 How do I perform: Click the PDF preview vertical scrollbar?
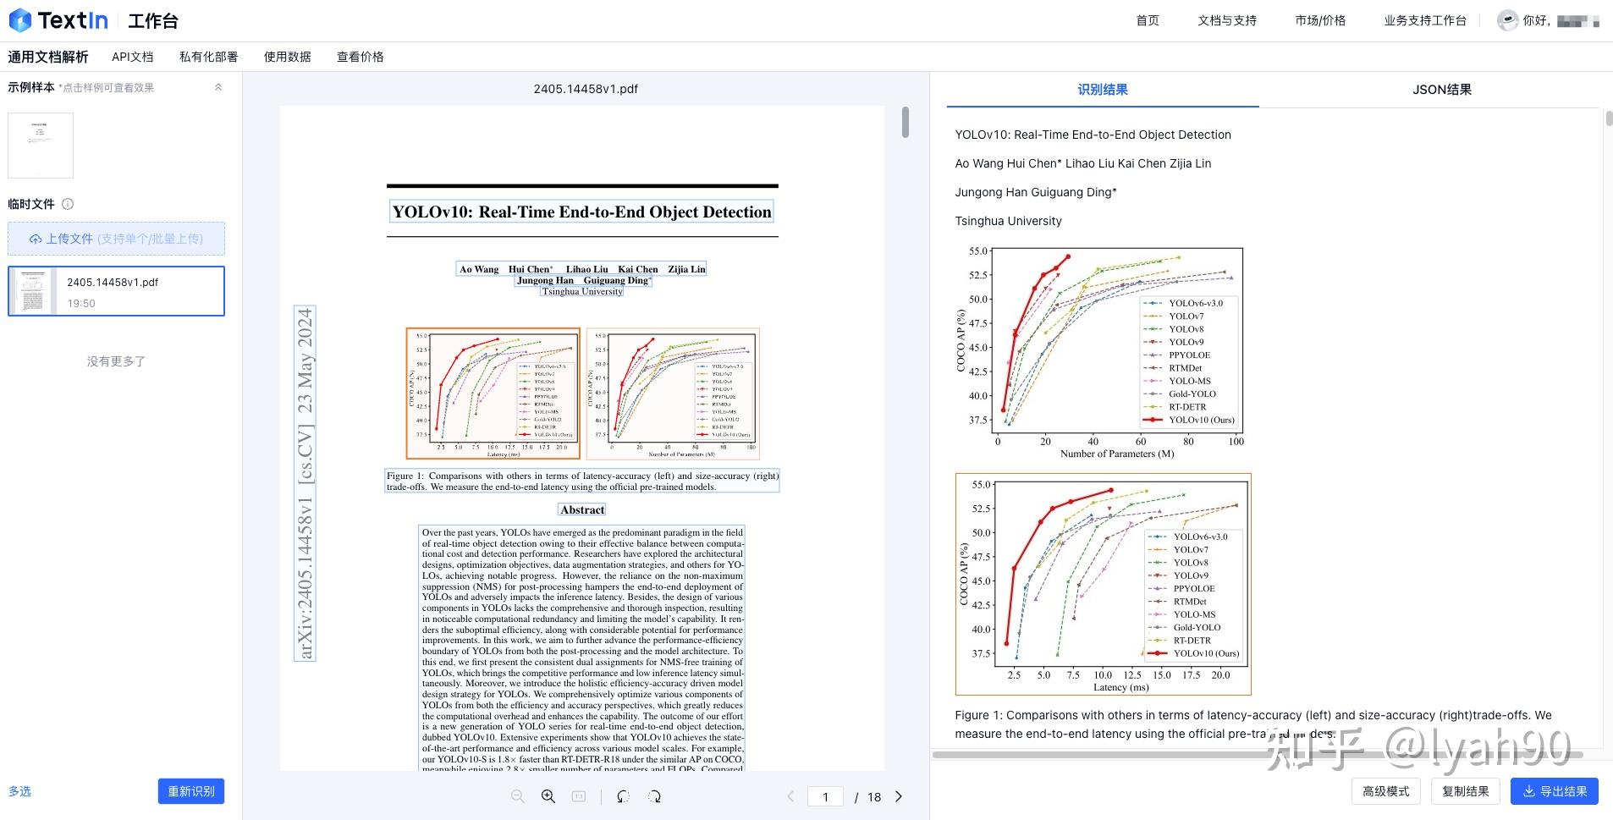(906, 122)
